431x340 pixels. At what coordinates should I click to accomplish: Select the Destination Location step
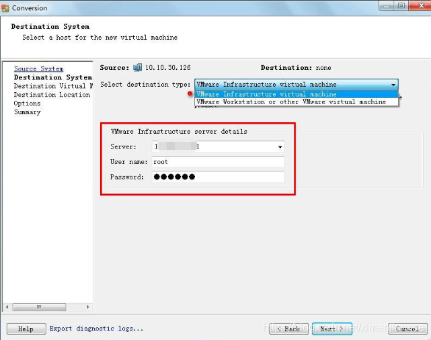[x=52, y=95]
